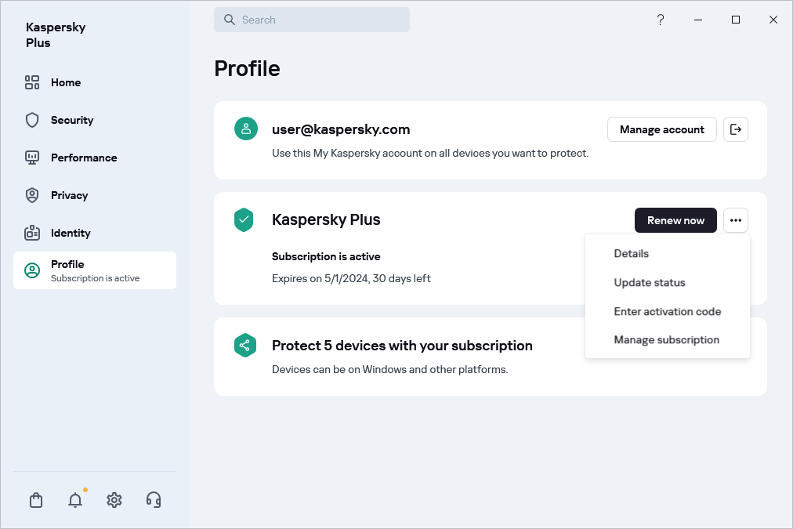Click the shopping bag store icon

[x=36, y=500]
